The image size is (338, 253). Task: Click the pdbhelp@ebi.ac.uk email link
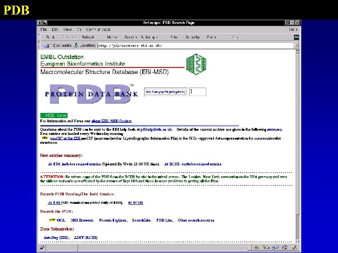156,129
